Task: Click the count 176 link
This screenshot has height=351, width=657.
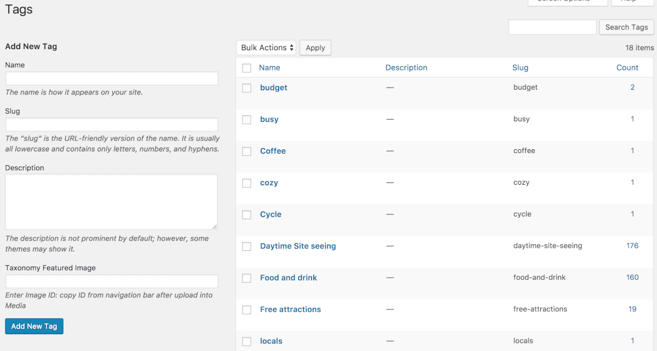Action: coord(632,246)
